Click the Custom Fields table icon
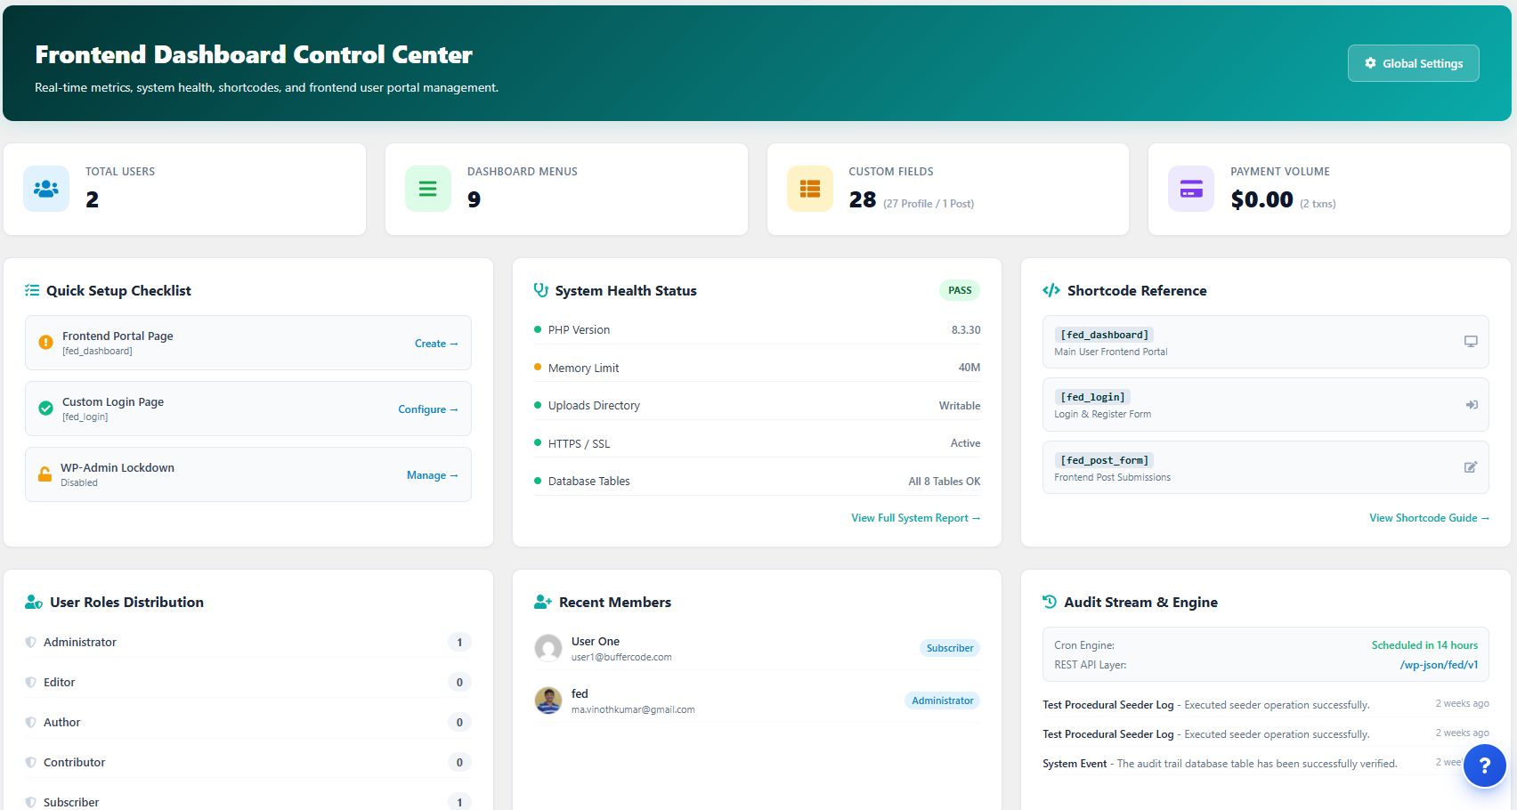The image size is (1517, 810). 810,189
